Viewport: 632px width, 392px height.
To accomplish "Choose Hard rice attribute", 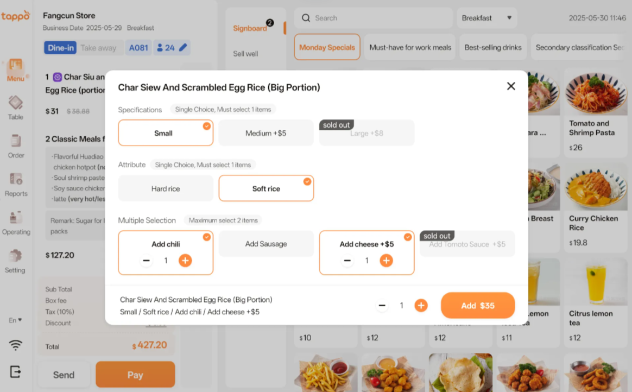I will pos(166,189).
